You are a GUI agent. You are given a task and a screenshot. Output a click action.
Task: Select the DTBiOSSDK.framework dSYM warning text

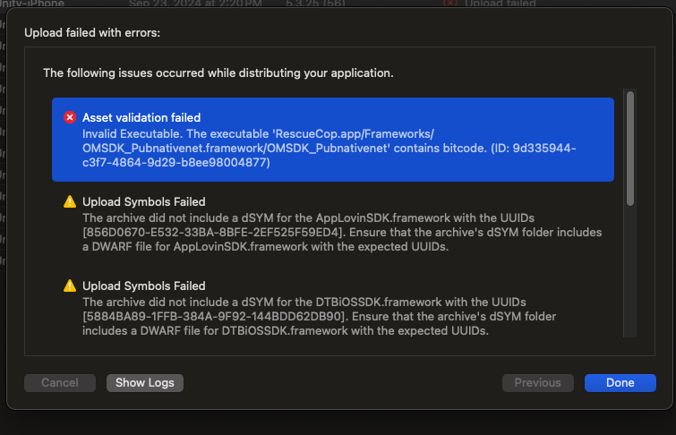[x=319, y=317]
